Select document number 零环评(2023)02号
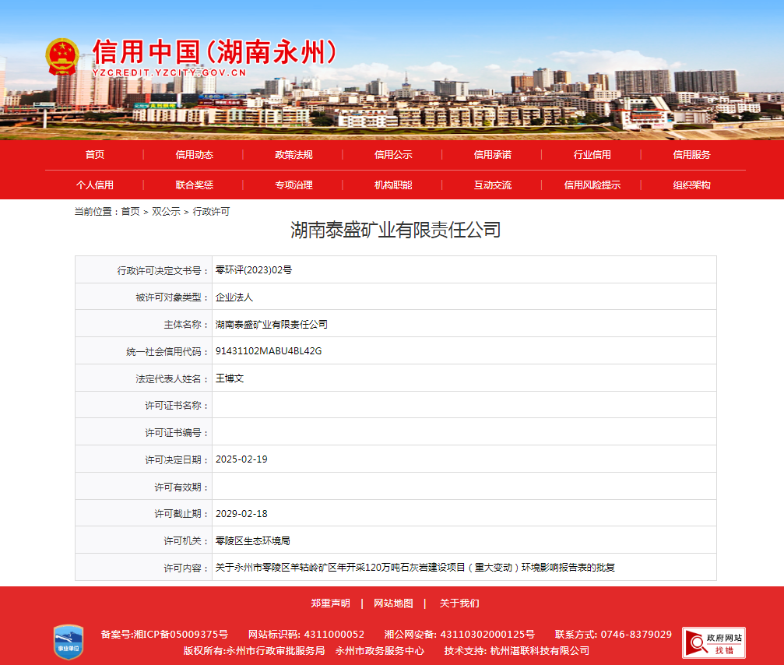784x665 pixels. pyautogui.click(x=254, y=270)
